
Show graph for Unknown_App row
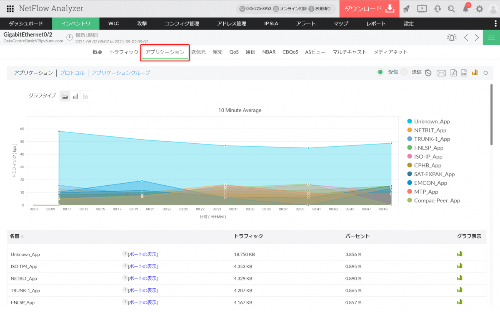click(x=460, y=254)
